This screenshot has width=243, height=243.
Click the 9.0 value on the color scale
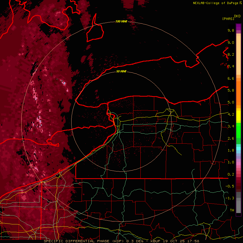pos(231,42)
